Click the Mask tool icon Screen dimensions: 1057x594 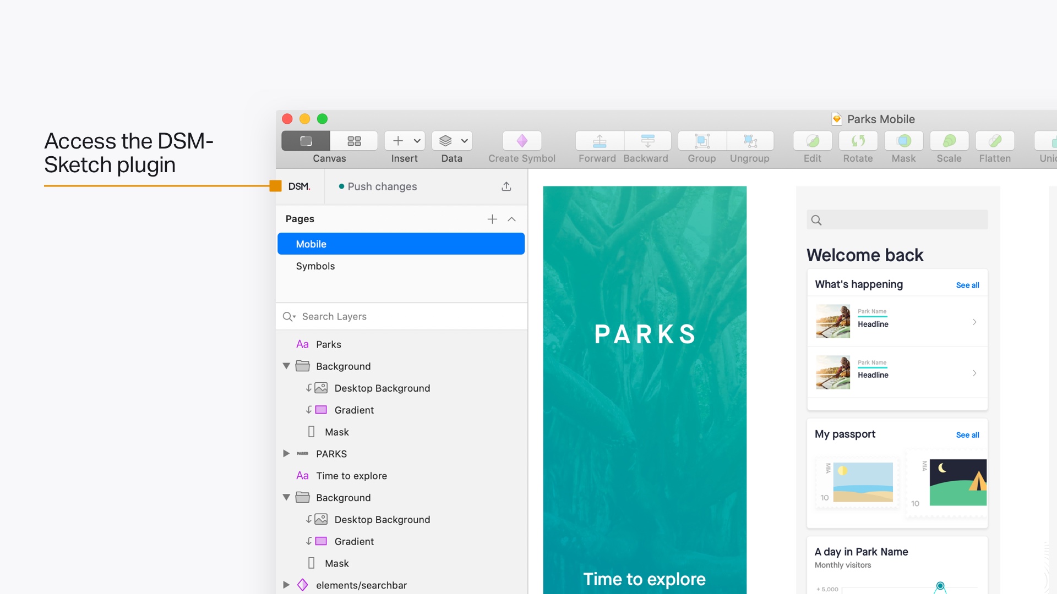pos(903,141)
